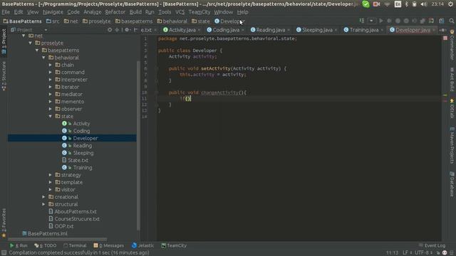Open the TeamCity menu

(199, 12)
